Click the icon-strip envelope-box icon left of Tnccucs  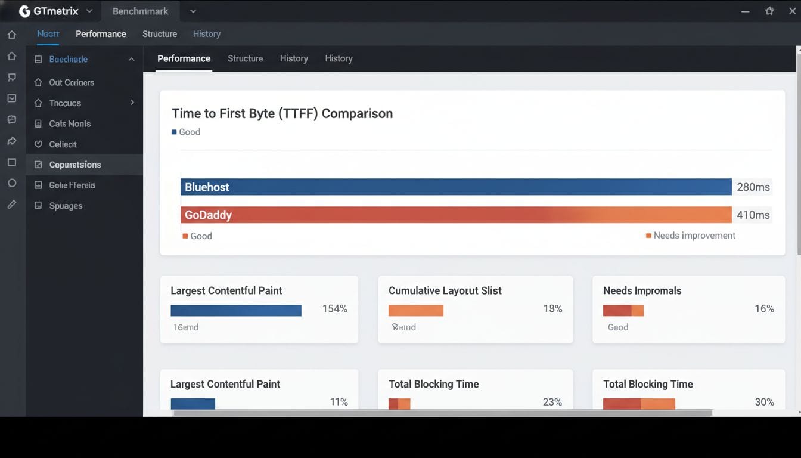pos(11,98)
